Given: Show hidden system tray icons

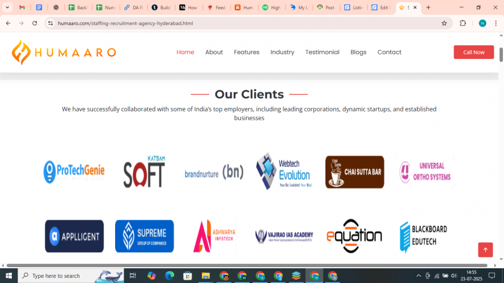Looking at the screenshot, I should (418, 276).
